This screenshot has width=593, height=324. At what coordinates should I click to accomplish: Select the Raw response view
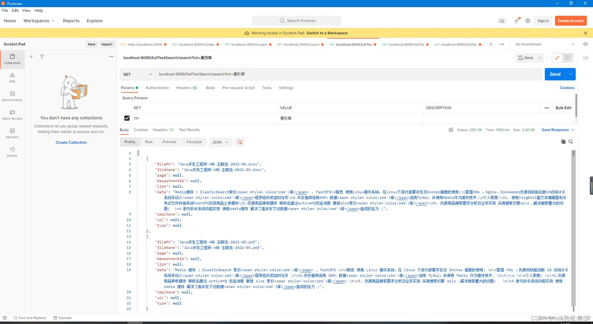coord(149,142)
